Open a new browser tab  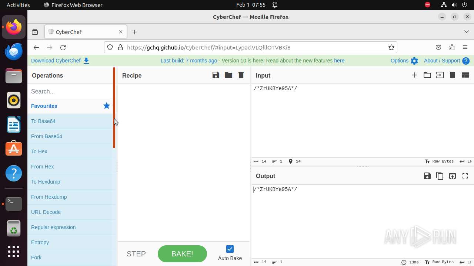[x=134, y=32]
